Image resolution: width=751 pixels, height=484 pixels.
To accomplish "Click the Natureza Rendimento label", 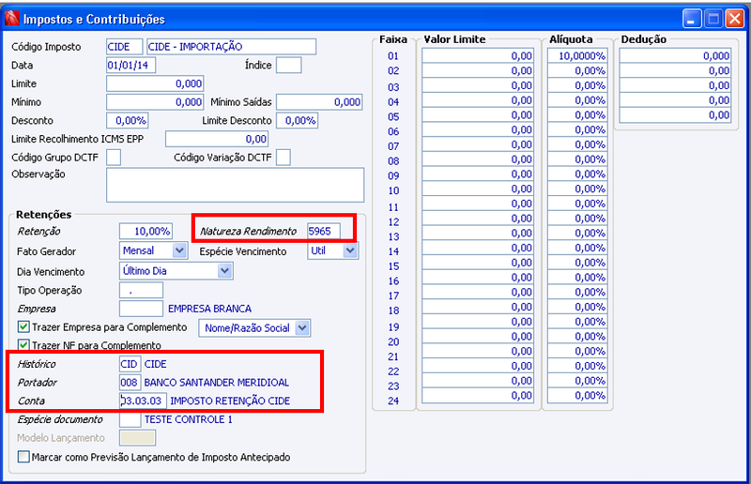I will coord(248,232).
